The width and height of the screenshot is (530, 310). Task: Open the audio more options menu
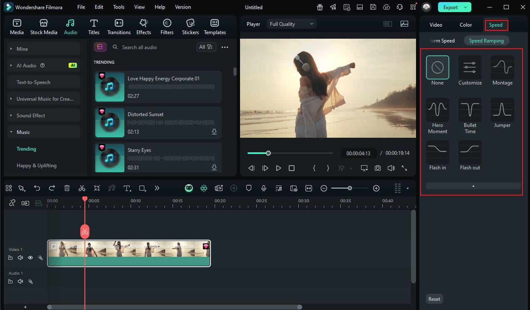(x=225, y=47)
